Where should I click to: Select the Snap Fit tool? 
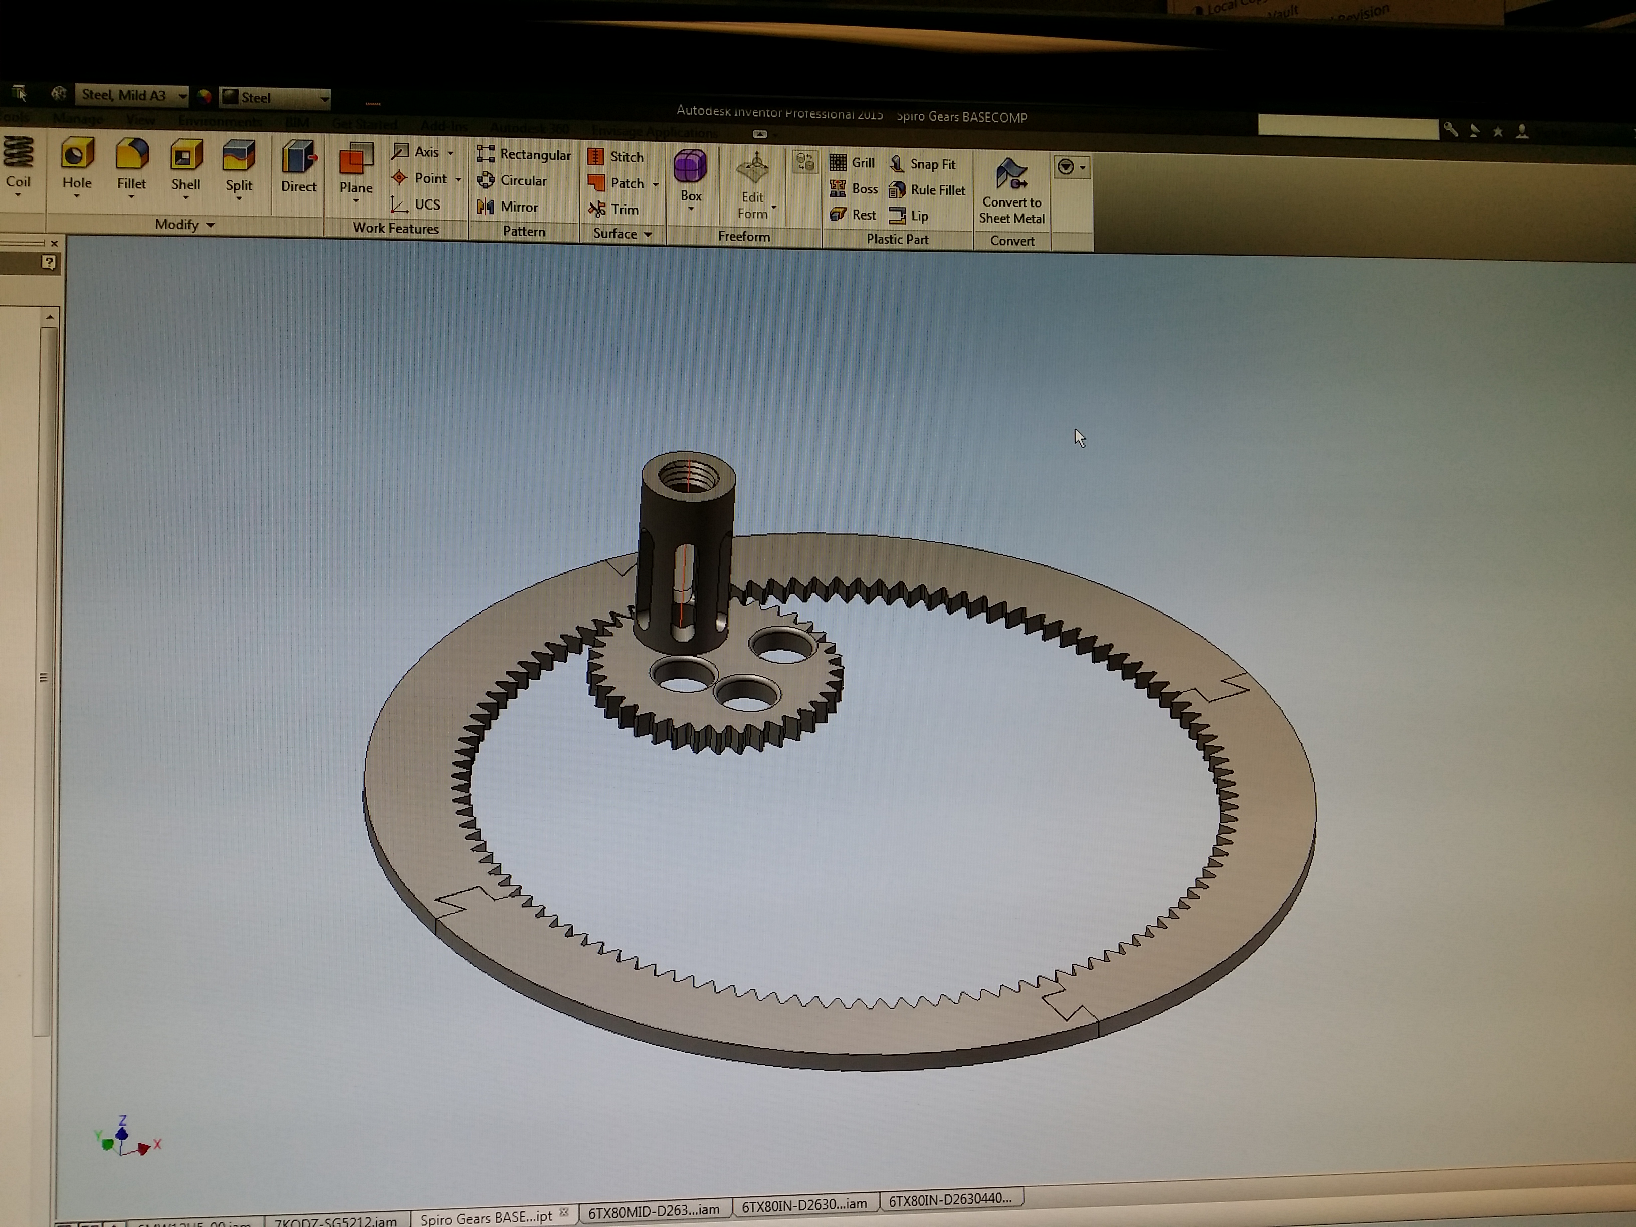(922, 164)
